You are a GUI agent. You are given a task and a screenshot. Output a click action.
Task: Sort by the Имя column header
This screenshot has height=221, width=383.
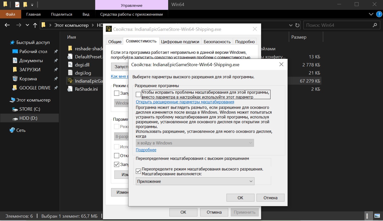point(71,37)
